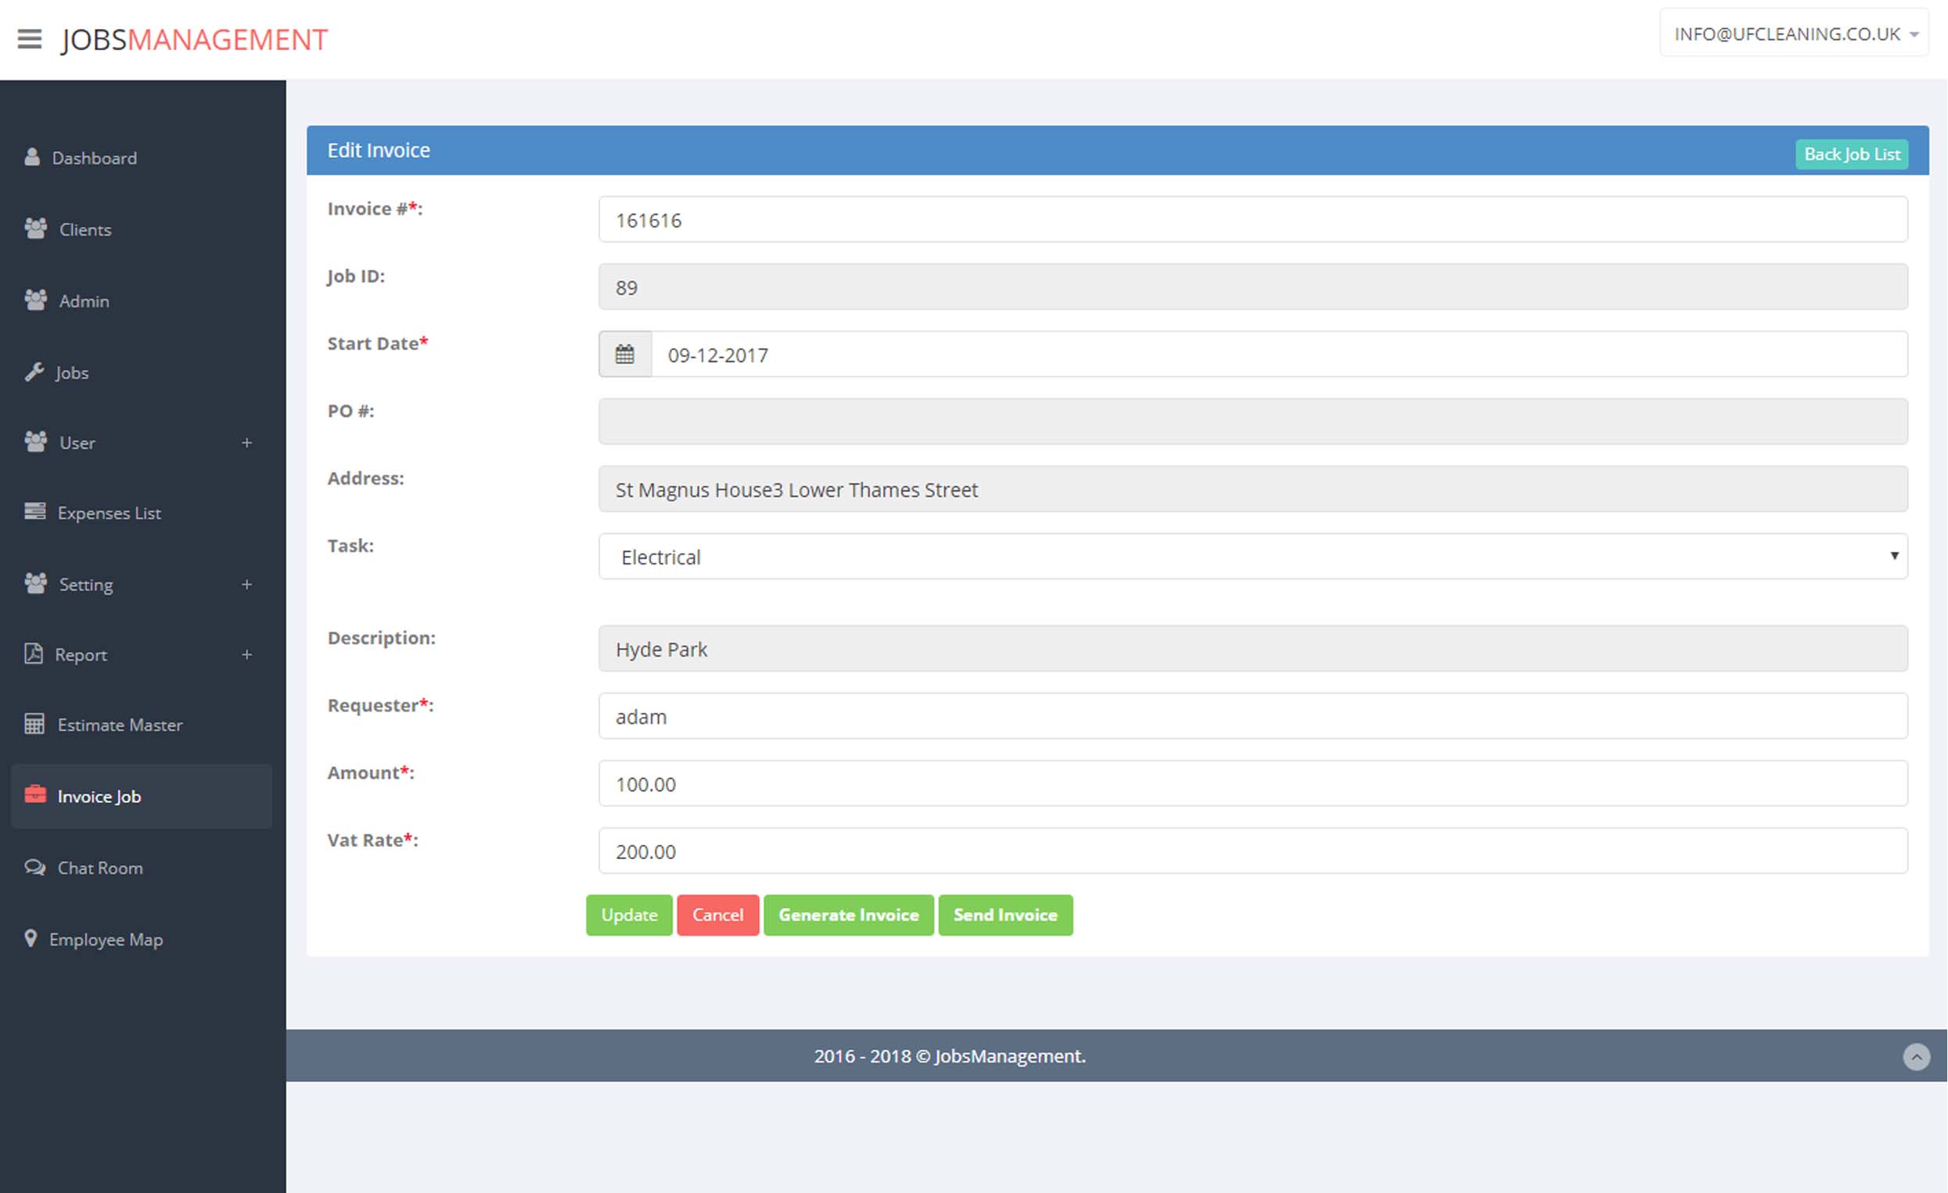This screenshot has width=1948, height=1193.
Task: Click the Estimate Master calculator icon
Action: coord(34,724)
